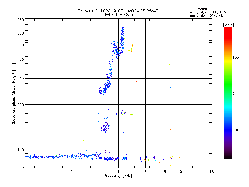Click the 'Stationary phase Virtual Height [km]' axis label
This screenshot has width=249, height=187.
coord(14,93)
